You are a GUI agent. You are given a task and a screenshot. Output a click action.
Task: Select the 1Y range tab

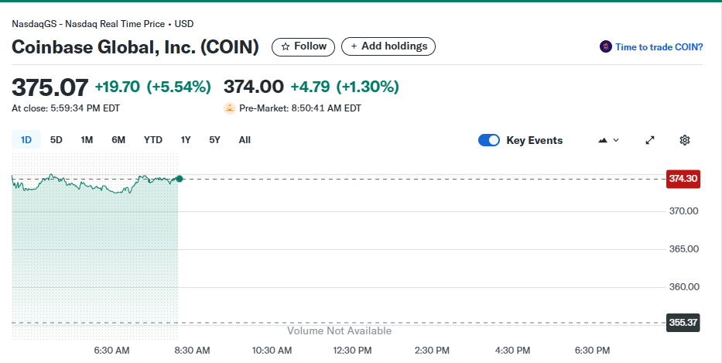click(186, 139)
